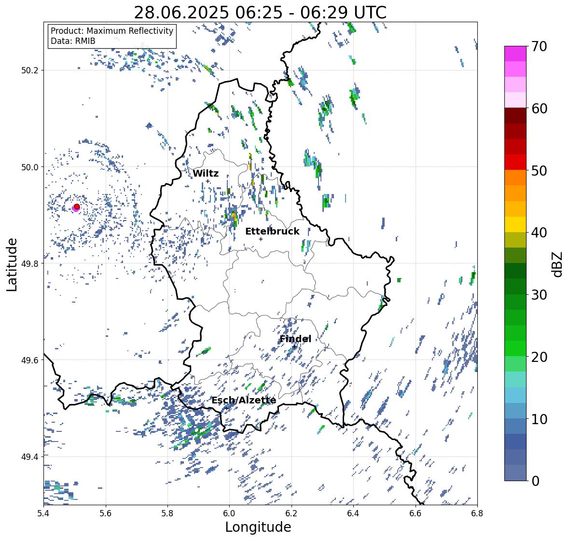Click the yellow 40 dBZ colorbar segment

[515, 224]
